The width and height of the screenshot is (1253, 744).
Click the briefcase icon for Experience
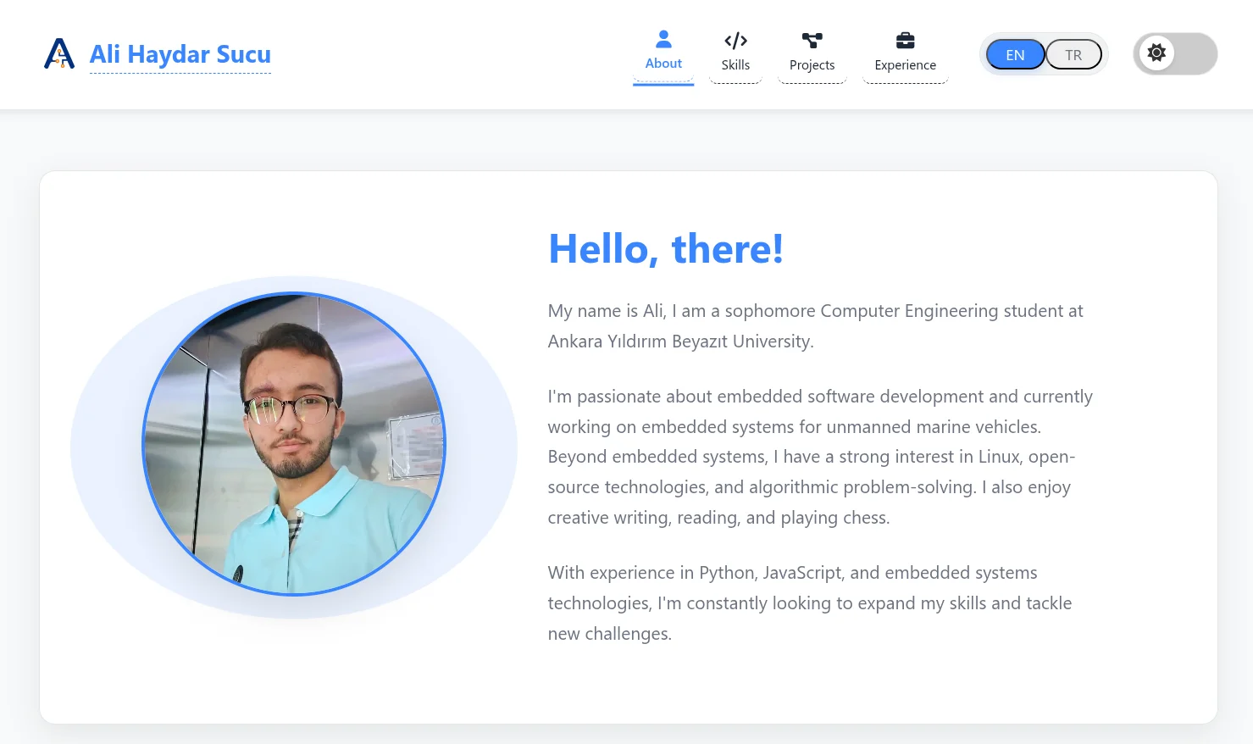905,41
